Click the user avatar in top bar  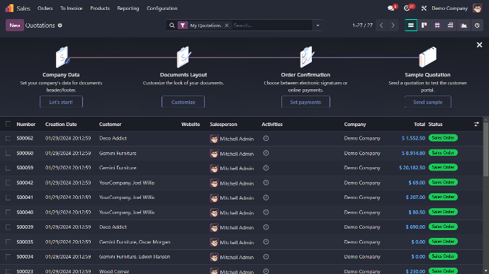tap(477, 8)
